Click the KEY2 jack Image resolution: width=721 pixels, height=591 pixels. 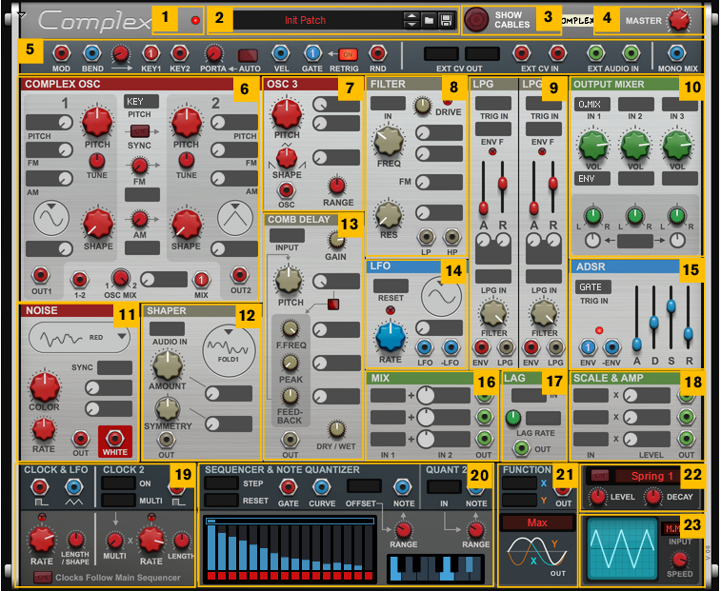179,53
